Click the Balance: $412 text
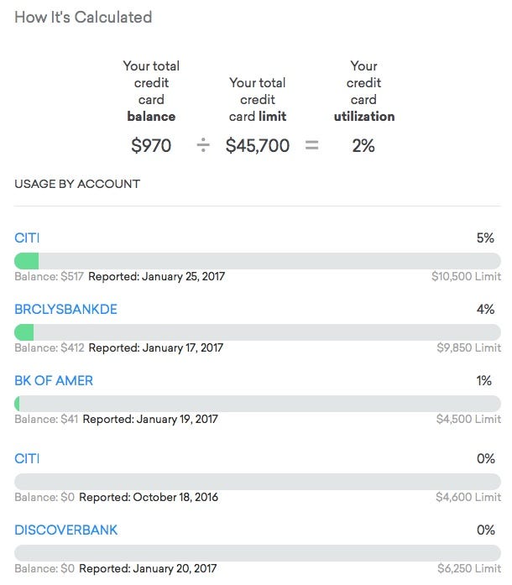Image resolution: width=512 pixels, height=585 pixels. point(49,347)
